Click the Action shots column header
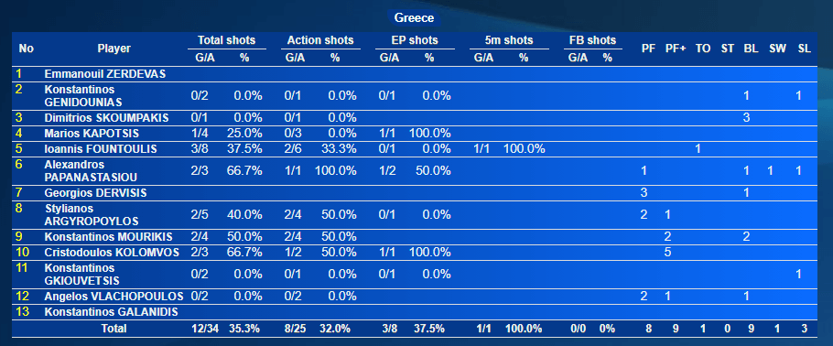Image resolution: width=833 pixels, height=346 pixels. pyautogui.click(x=320, y=40)
